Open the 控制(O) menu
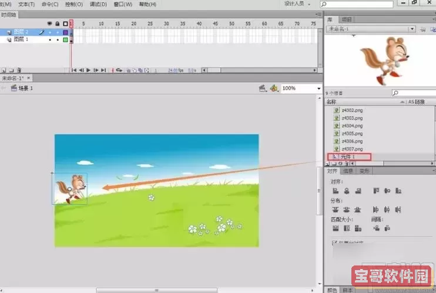This screenshot has height=293, width=436. pos(74,4)
